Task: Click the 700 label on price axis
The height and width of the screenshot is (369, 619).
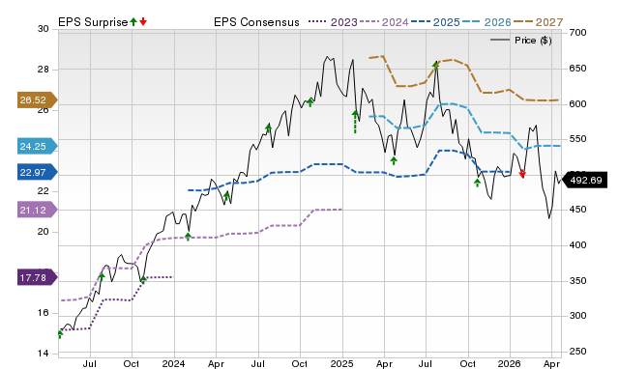Action: [x=577, y=33]
